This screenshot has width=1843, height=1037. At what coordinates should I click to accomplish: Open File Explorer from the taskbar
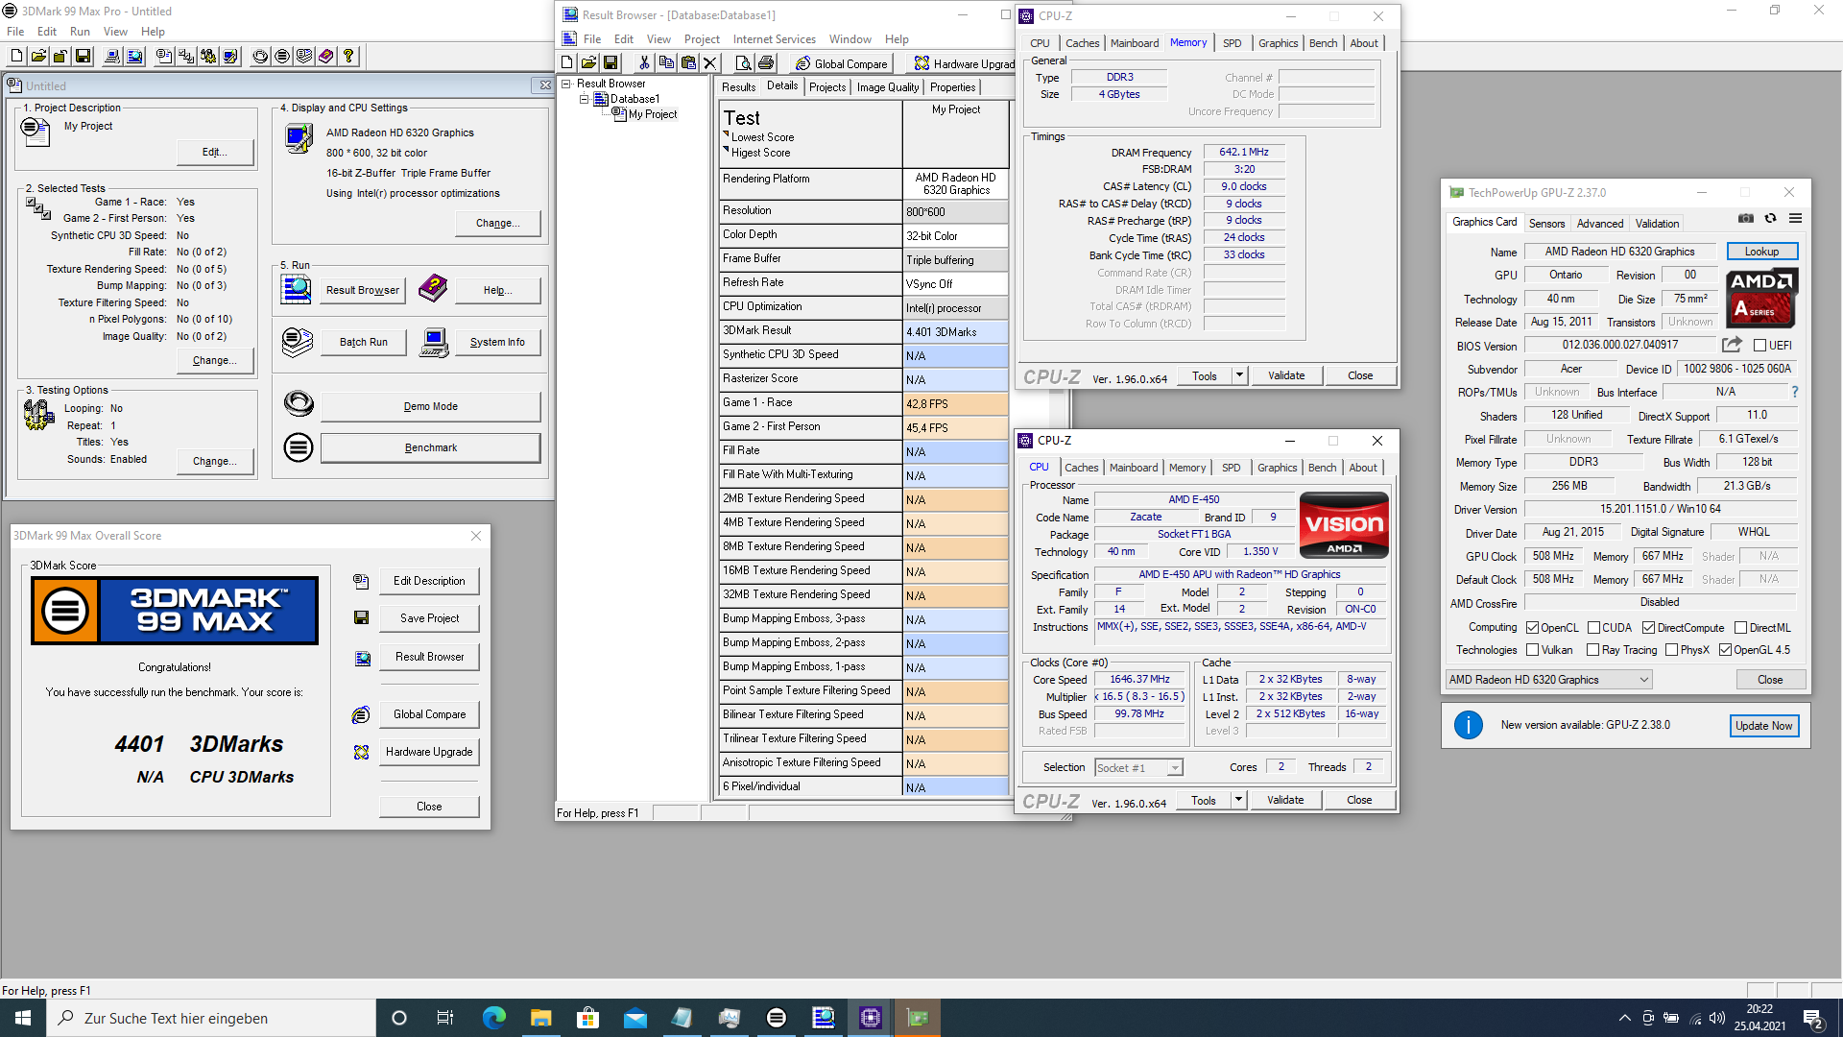point(541,1018)
